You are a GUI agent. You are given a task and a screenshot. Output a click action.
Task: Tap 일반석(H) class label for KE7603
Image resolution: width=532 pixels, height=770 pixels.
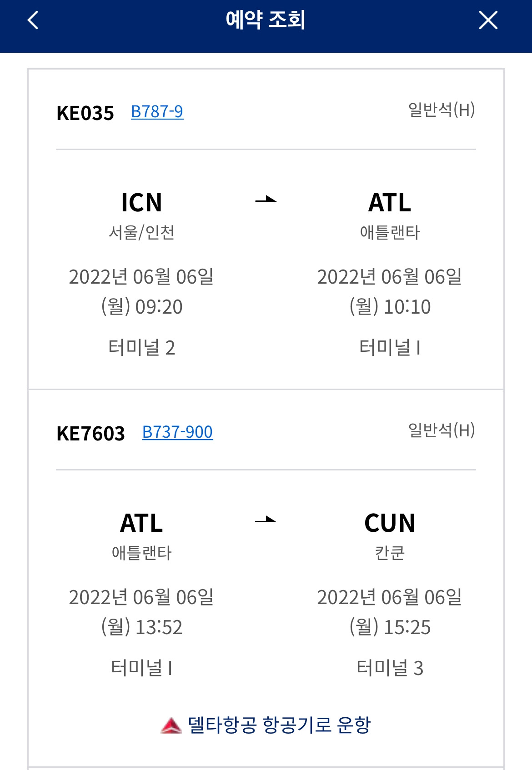tap(441, 430)
